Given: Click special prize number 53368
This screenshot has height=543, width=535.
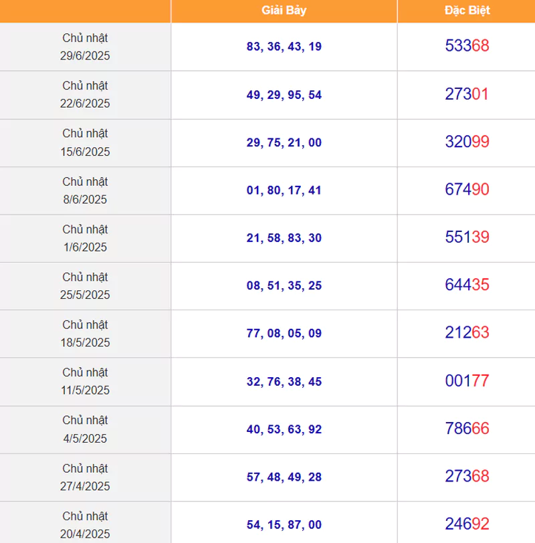Looking at the screenshot, I should tap(467, 46).
